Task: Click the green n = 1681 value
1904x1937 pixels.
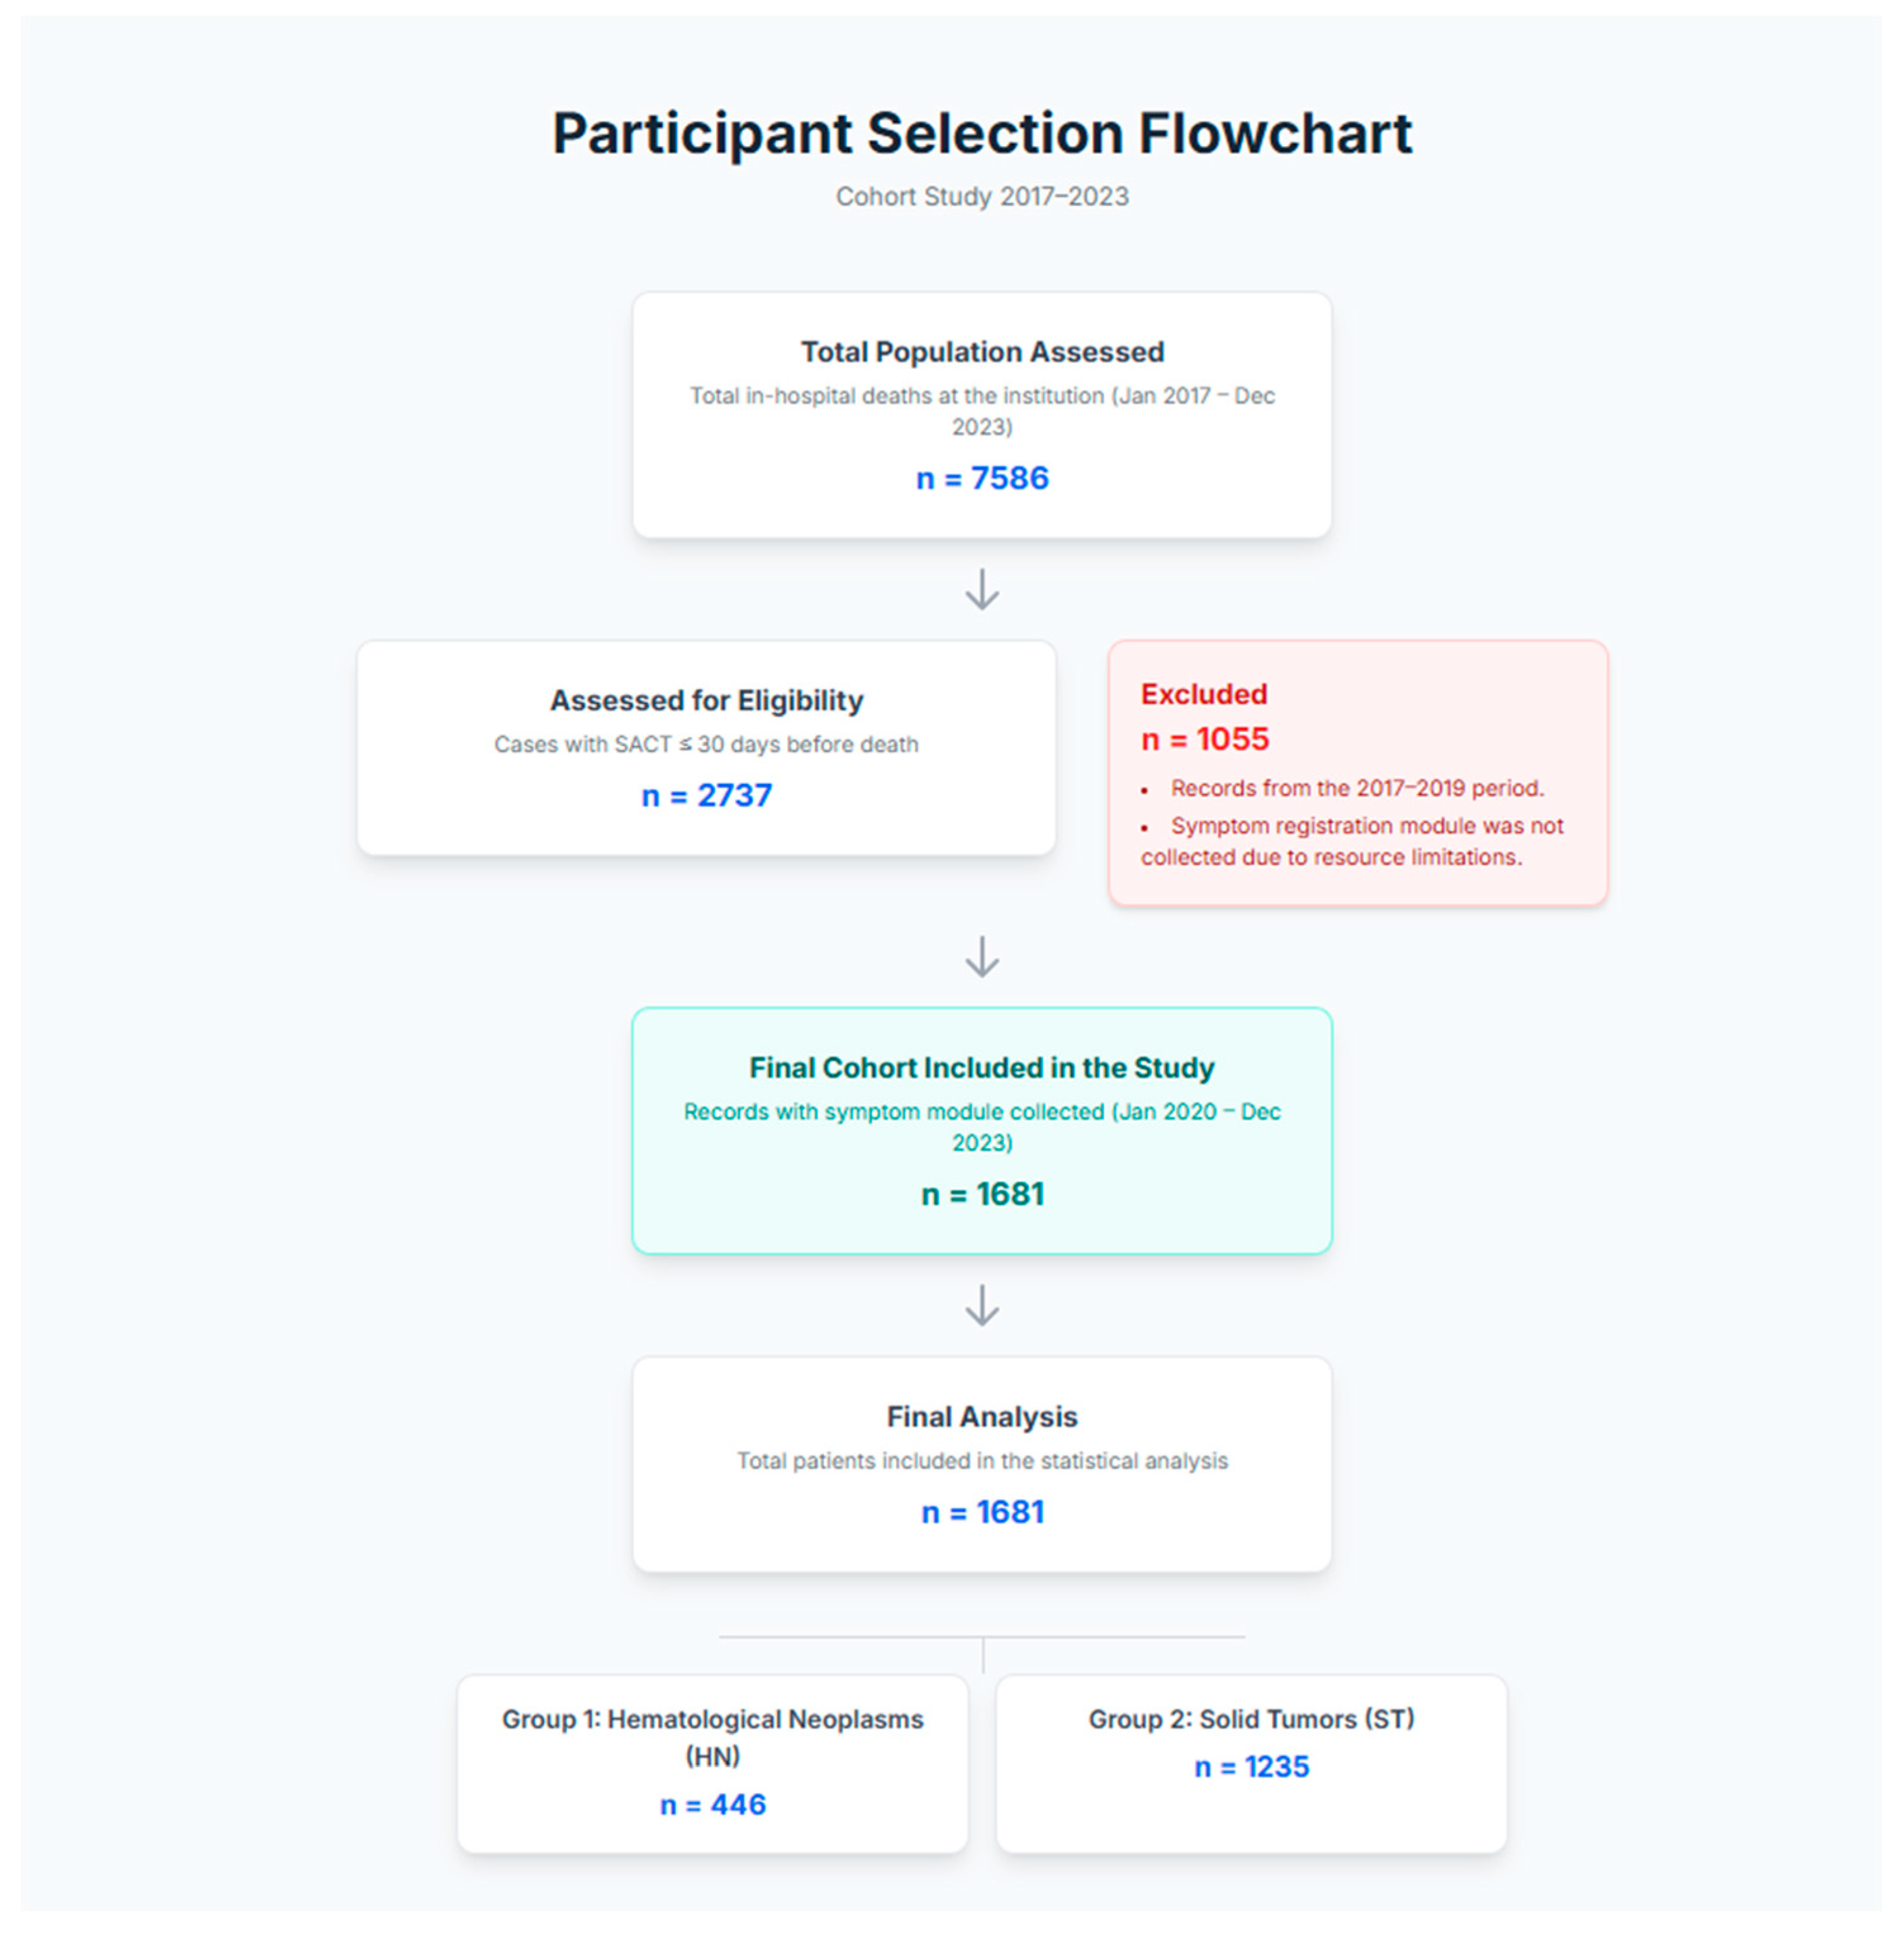Action: click(982, 1194)
